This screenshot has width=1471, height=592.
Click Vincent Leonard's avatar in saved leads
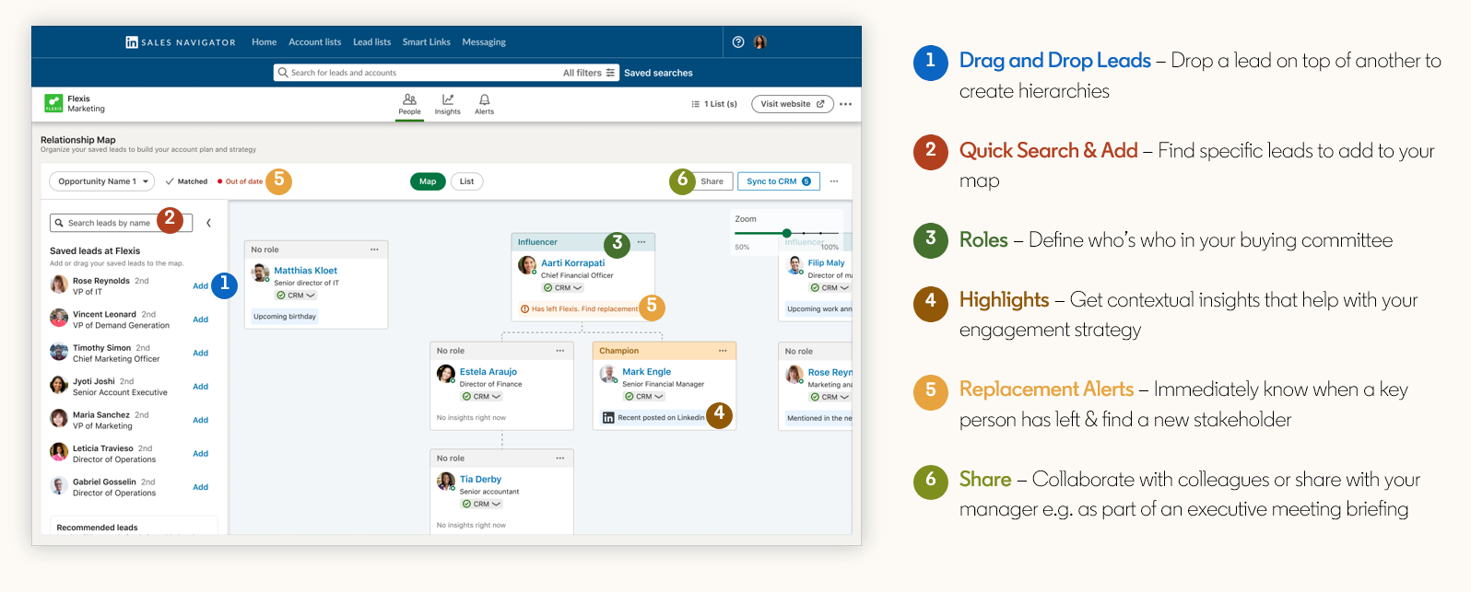tap(59, 319)
